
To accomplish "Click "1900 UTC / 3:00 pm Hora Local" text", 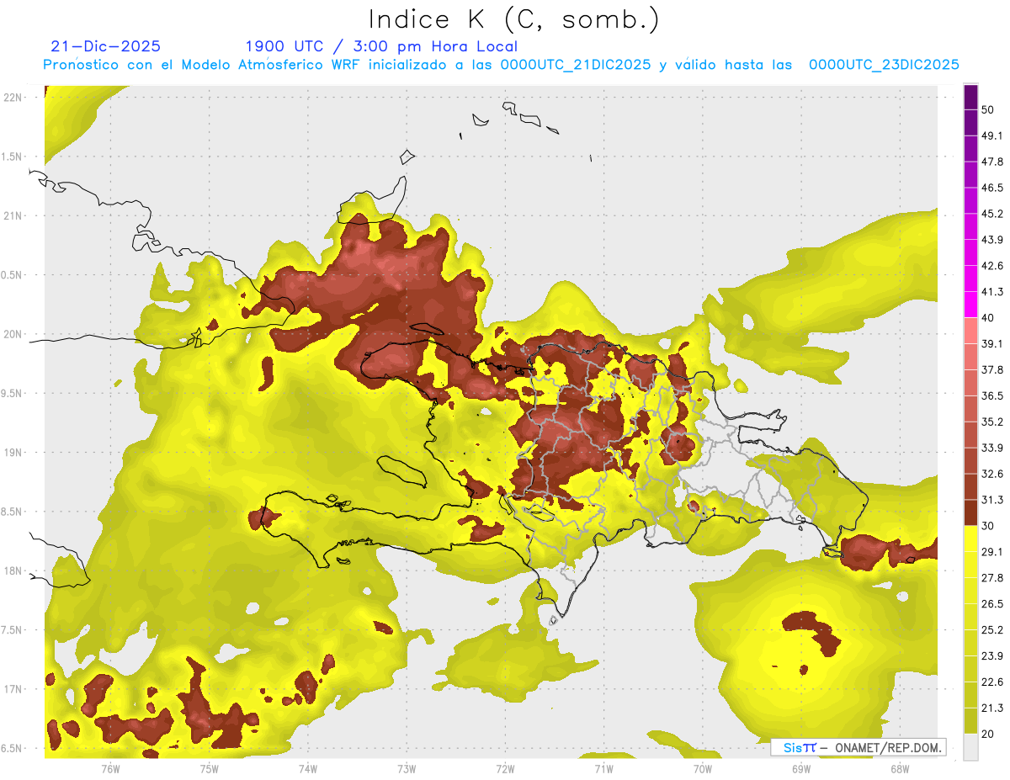I will click(381, 46).
